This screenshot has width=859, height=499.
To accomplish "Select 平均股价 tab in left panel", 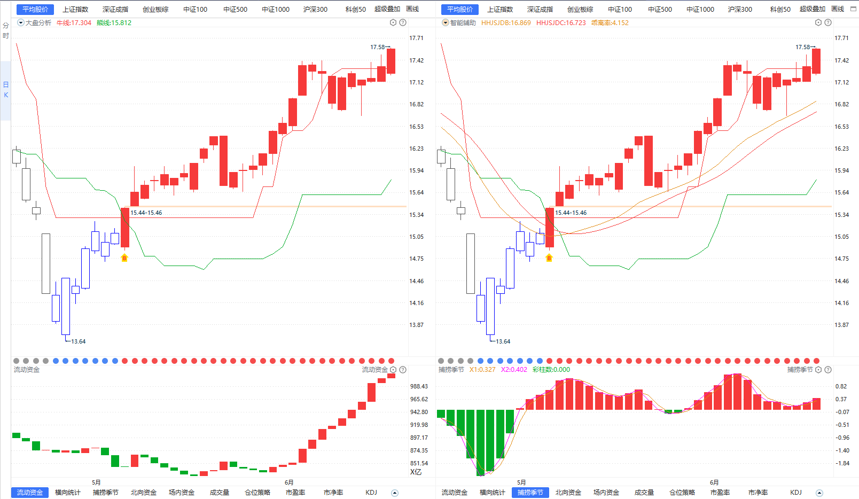I will [35, 10].
